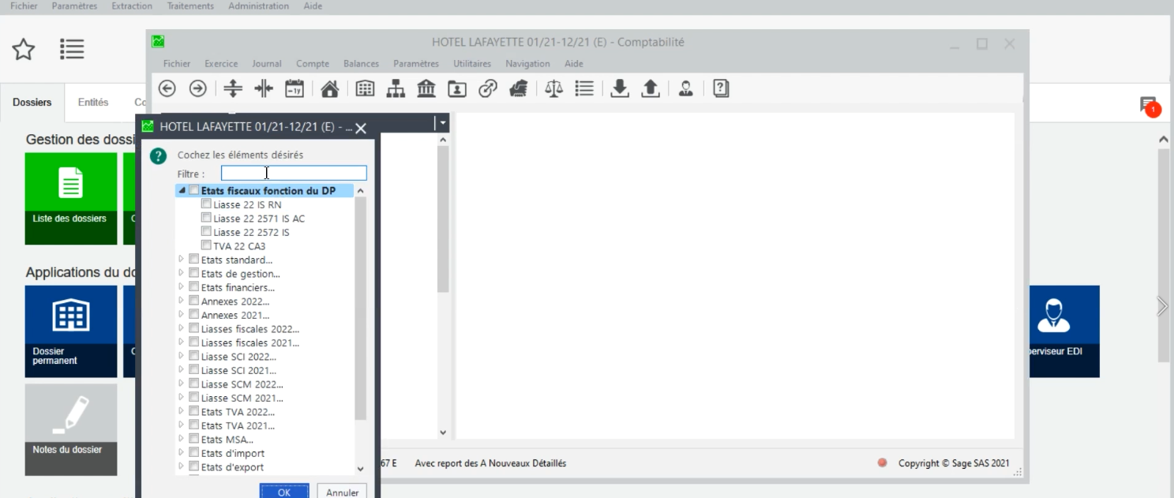Screen dimensions: 1174x498
Task: Collapse the Etats fiscaux fonction du DP node
Action: tap(182, 190)
